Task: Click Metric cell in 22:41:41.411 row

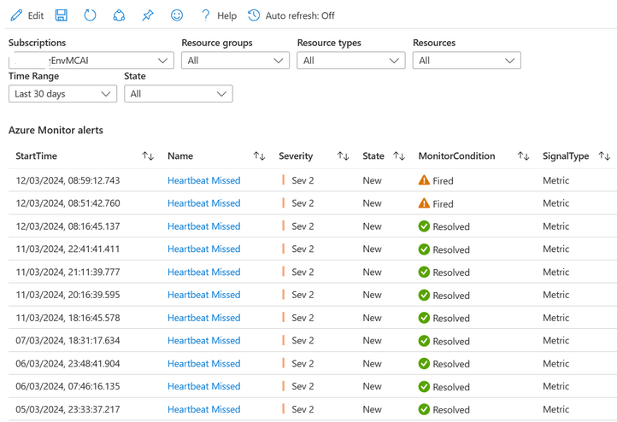Action: 556,249
